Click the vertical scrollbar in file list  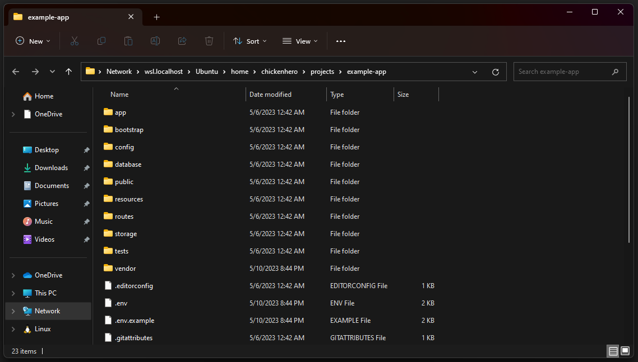629,168
